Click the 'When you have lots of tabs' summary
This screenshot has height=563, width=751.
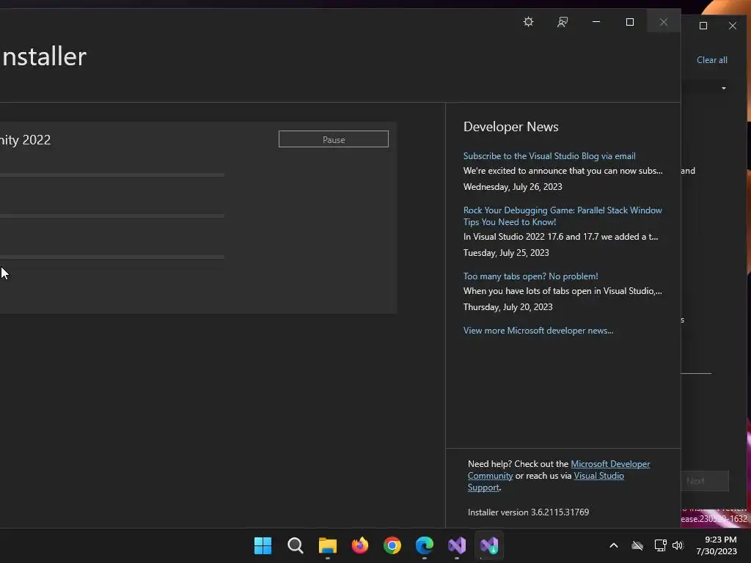click(563, 291)
